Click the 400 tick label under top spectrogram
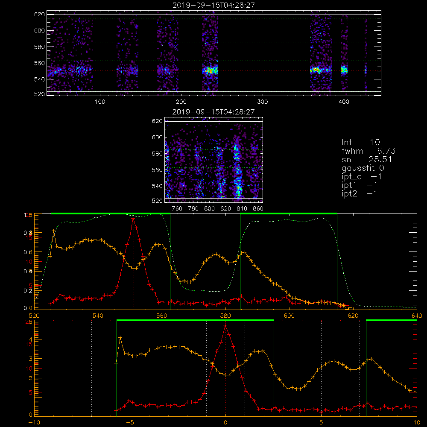This screenshot has width=427, height=427. tap(344, 102)
